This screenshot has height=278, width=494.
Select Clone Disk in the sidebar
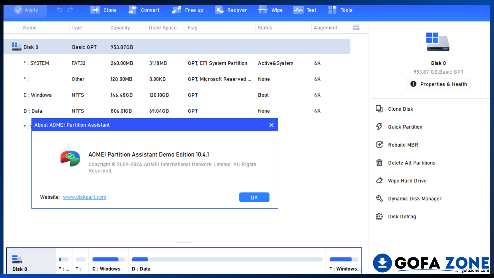(x=401, y=109)
